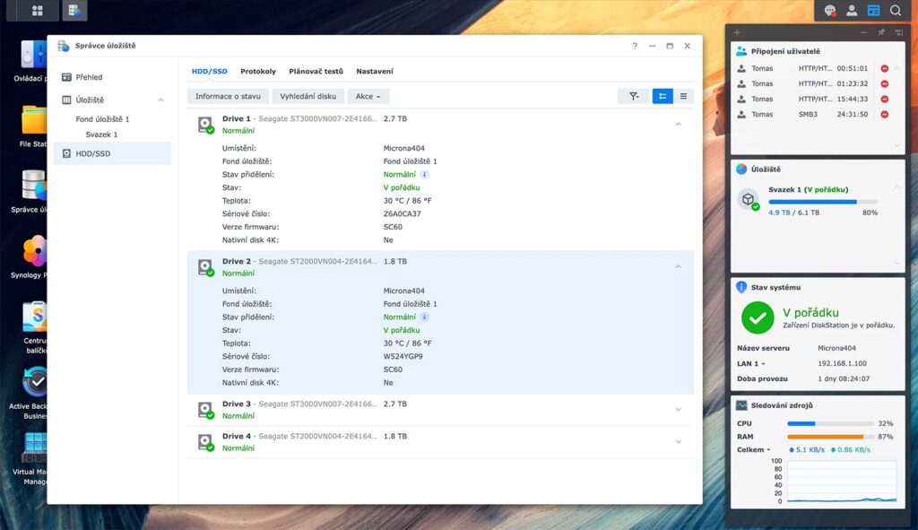Open the Plánovač testů tab

tap(316, 72)
